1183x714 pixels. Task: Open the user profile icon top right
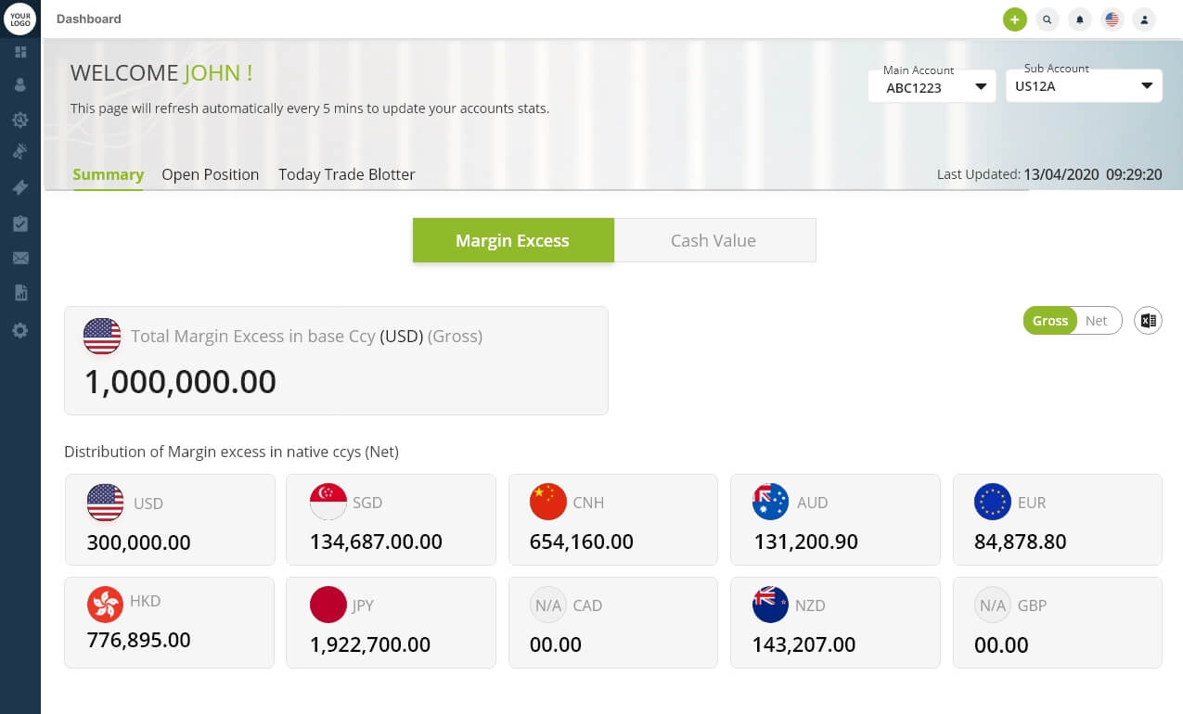pos(1144,19)
